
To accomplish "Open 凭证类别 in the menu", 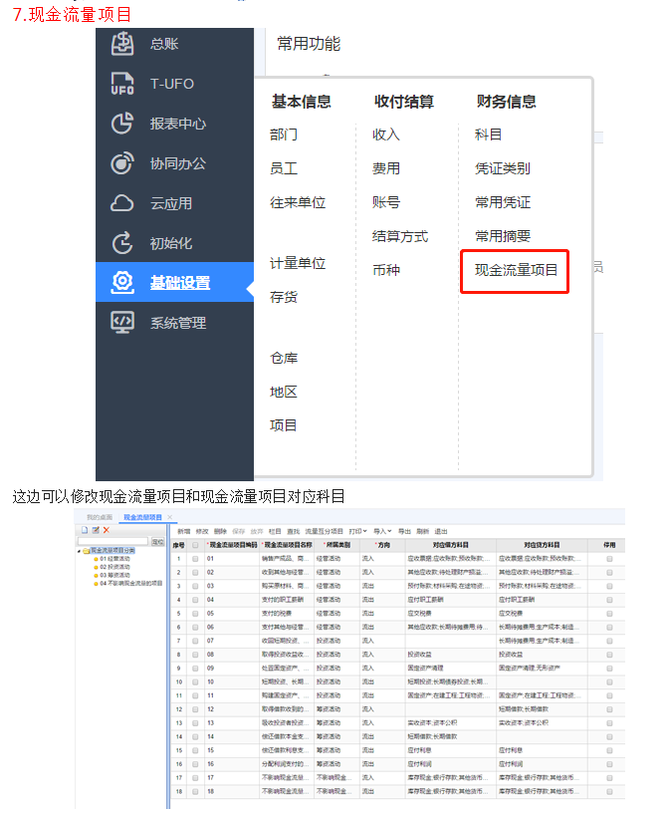I will point(503,168).
